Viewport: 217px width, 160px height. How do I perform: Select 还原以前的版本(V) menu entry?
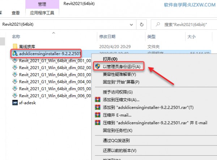pyautogui.click(x=120, y=150)
